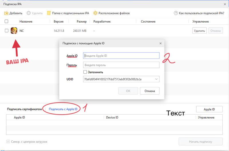Check the NC row checkbox
229x151 pixels.
click(x=7, y=31)
